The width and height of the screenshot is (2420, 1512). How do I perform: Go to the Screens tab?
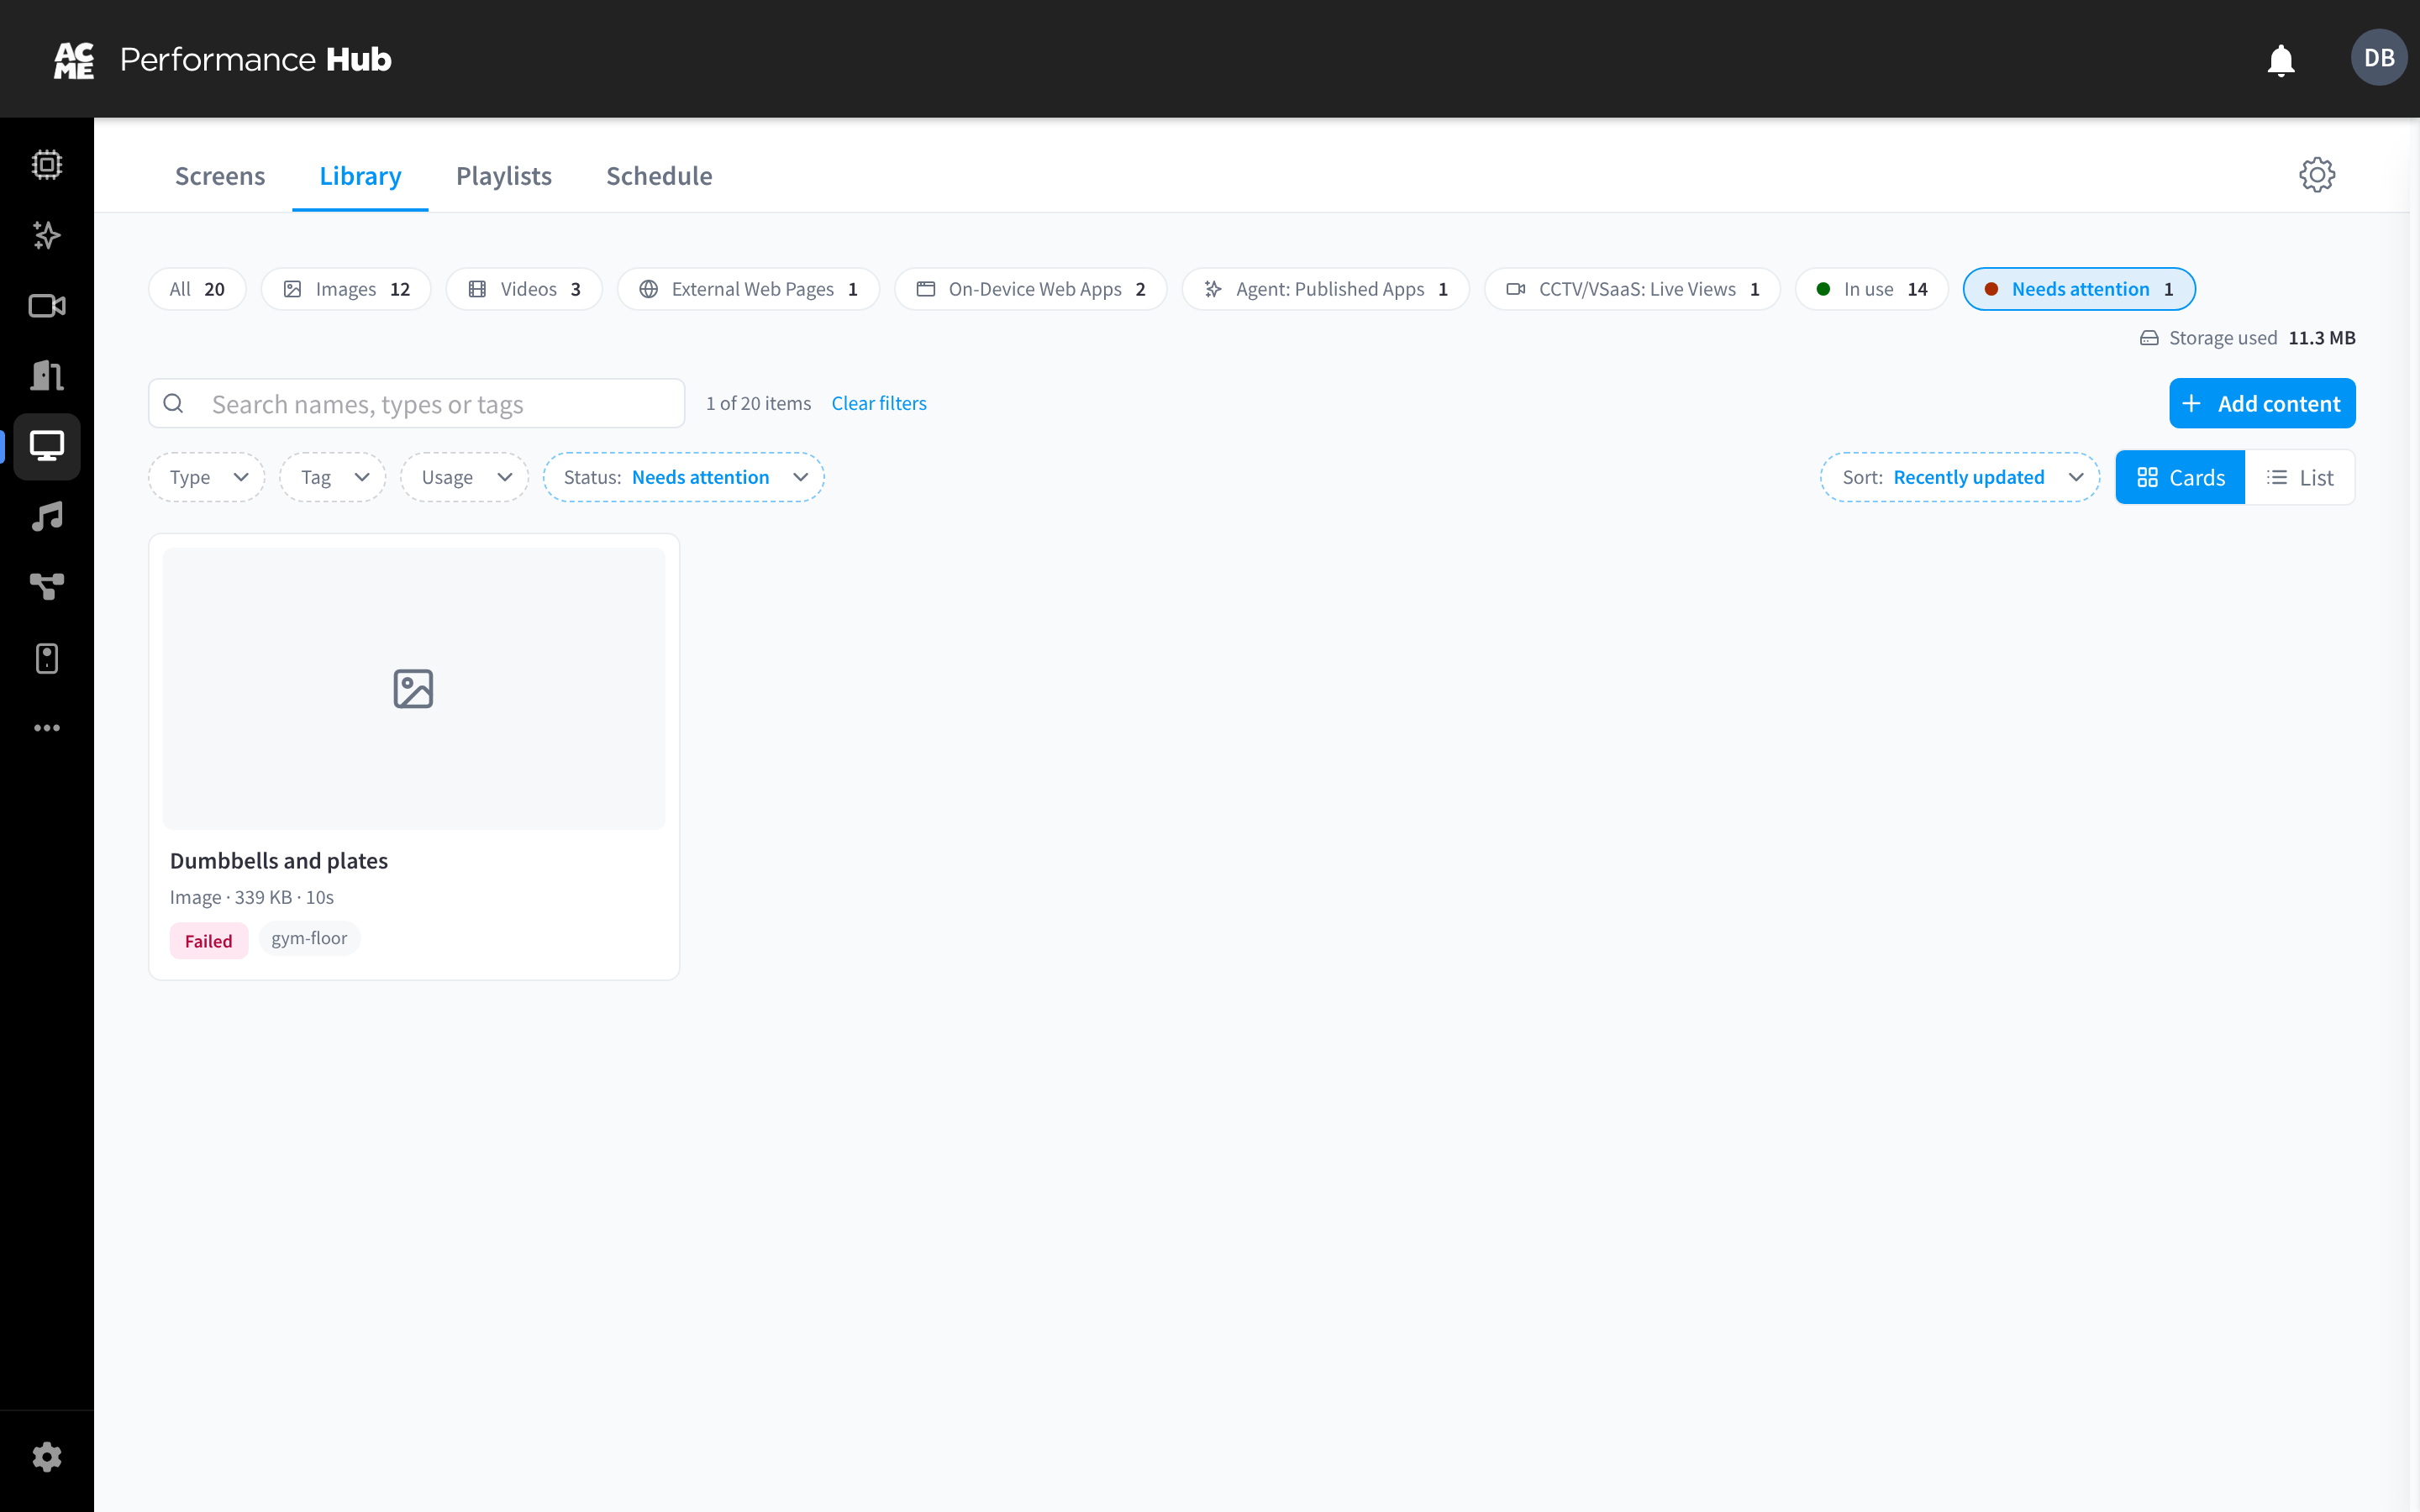(x=220, y=176)
